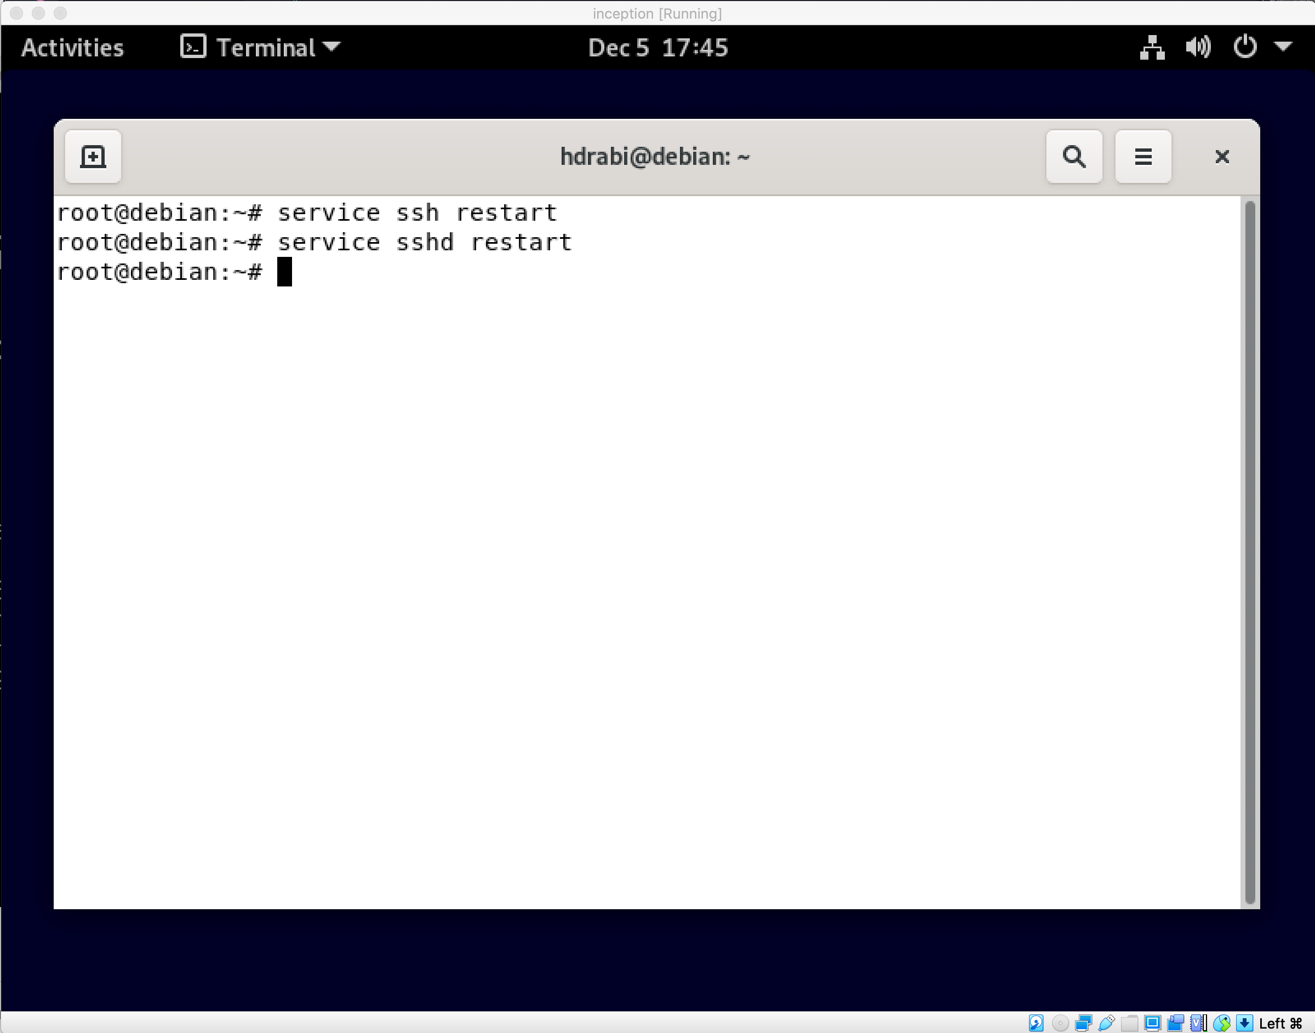Open the terminal hamburger menu
Viewport: 1315px width, 1033px height.
click(1142, 157)
